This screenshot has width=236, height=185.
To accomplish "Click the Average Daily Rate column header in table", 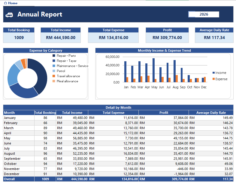I will coord(211,113).
